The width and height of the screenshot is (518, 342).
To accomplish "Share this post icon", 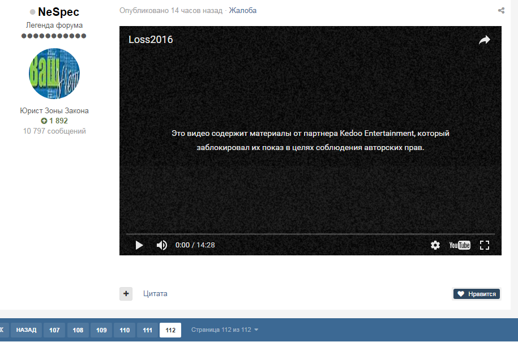I will (x=501, y=11).
